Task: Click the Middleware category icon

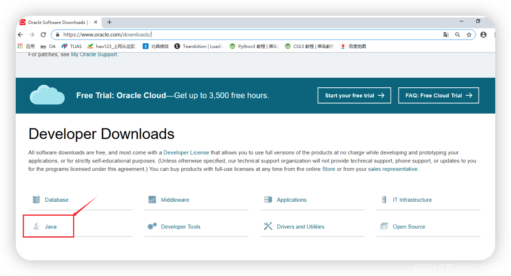Action: click(x=152, y=199)
